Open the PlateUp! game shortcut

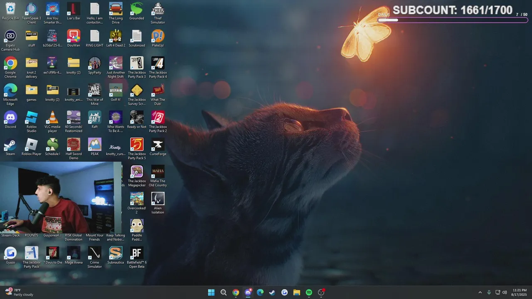tap(158, 38)
